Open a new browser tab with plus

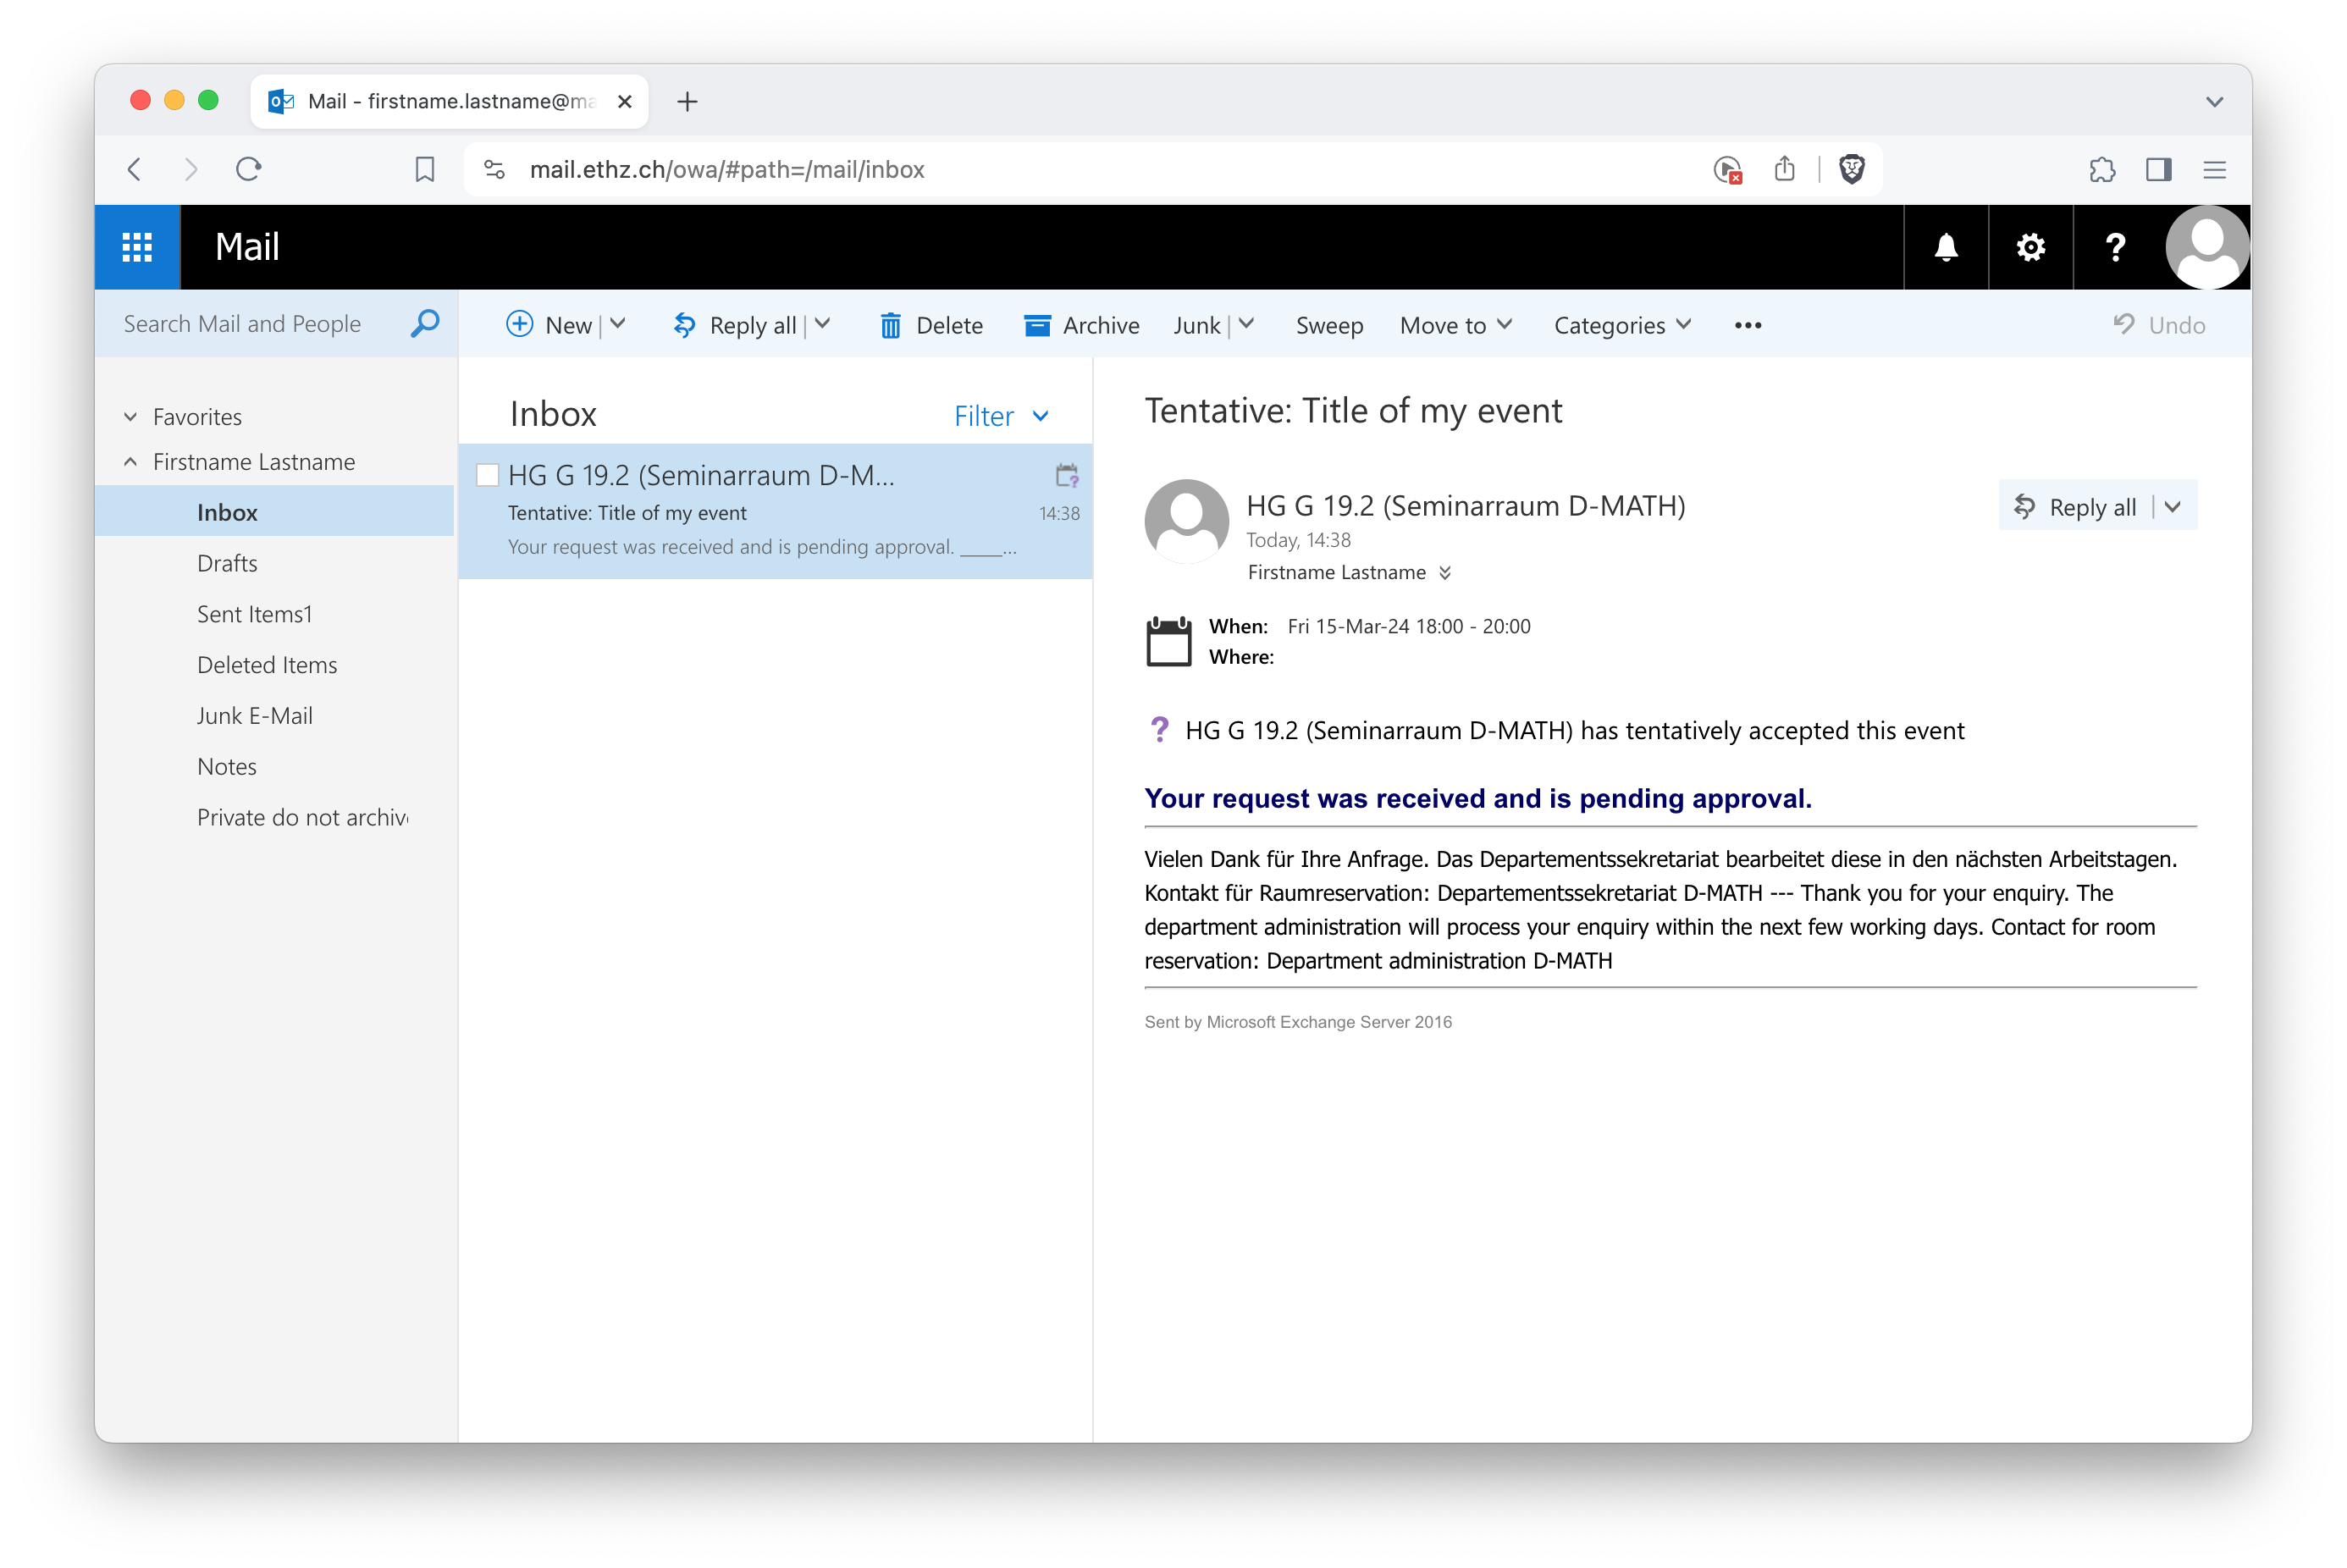coord(687,101)
